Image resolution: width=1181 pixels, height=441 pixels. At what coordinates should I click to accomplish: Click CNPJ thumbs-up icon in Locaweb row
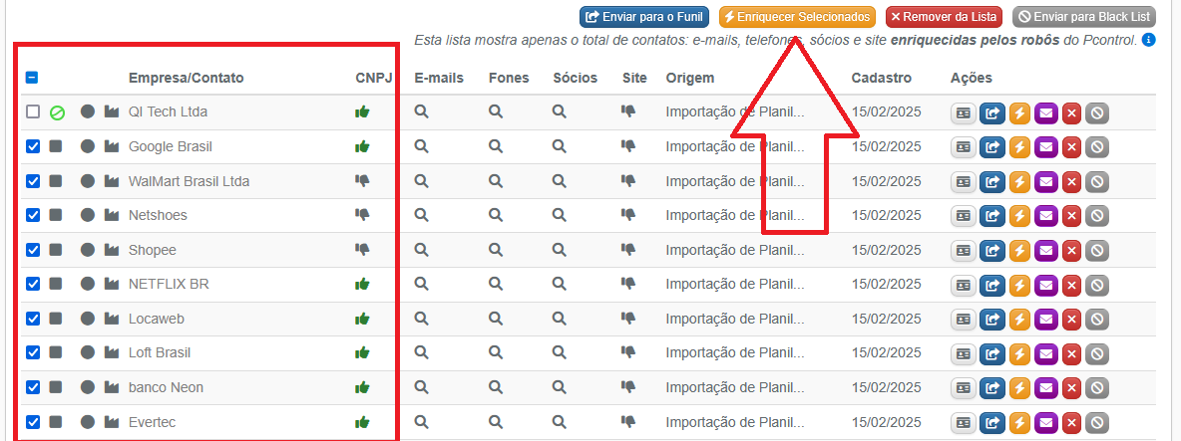pos(362,319)
